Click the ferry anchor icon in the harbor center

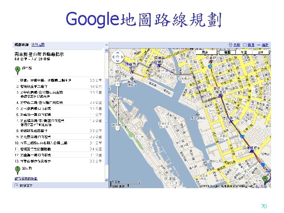click(198, 114)
